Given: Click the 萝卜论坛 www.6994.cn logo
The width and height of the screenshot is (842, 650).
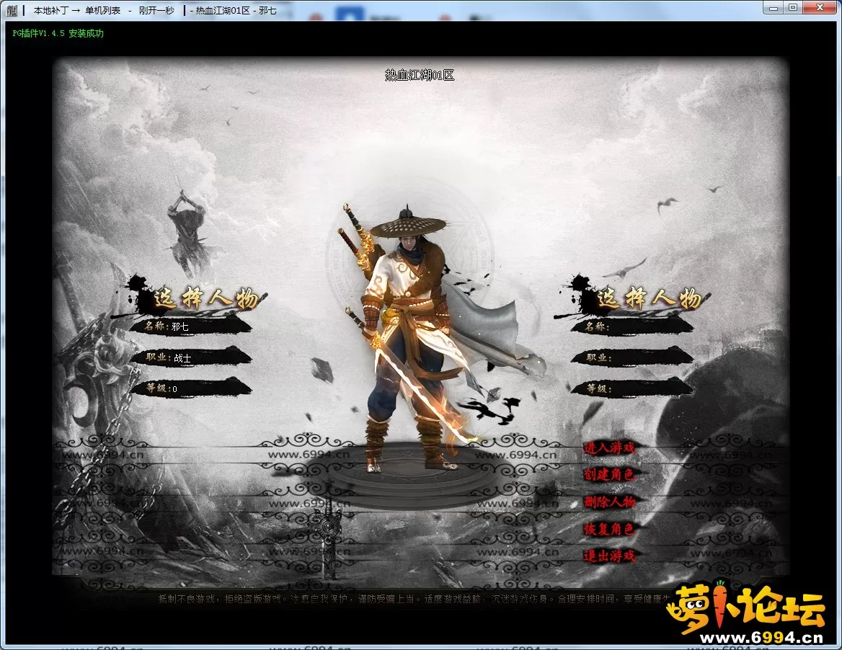Looking at the screenshot, I should pos(746,613).
